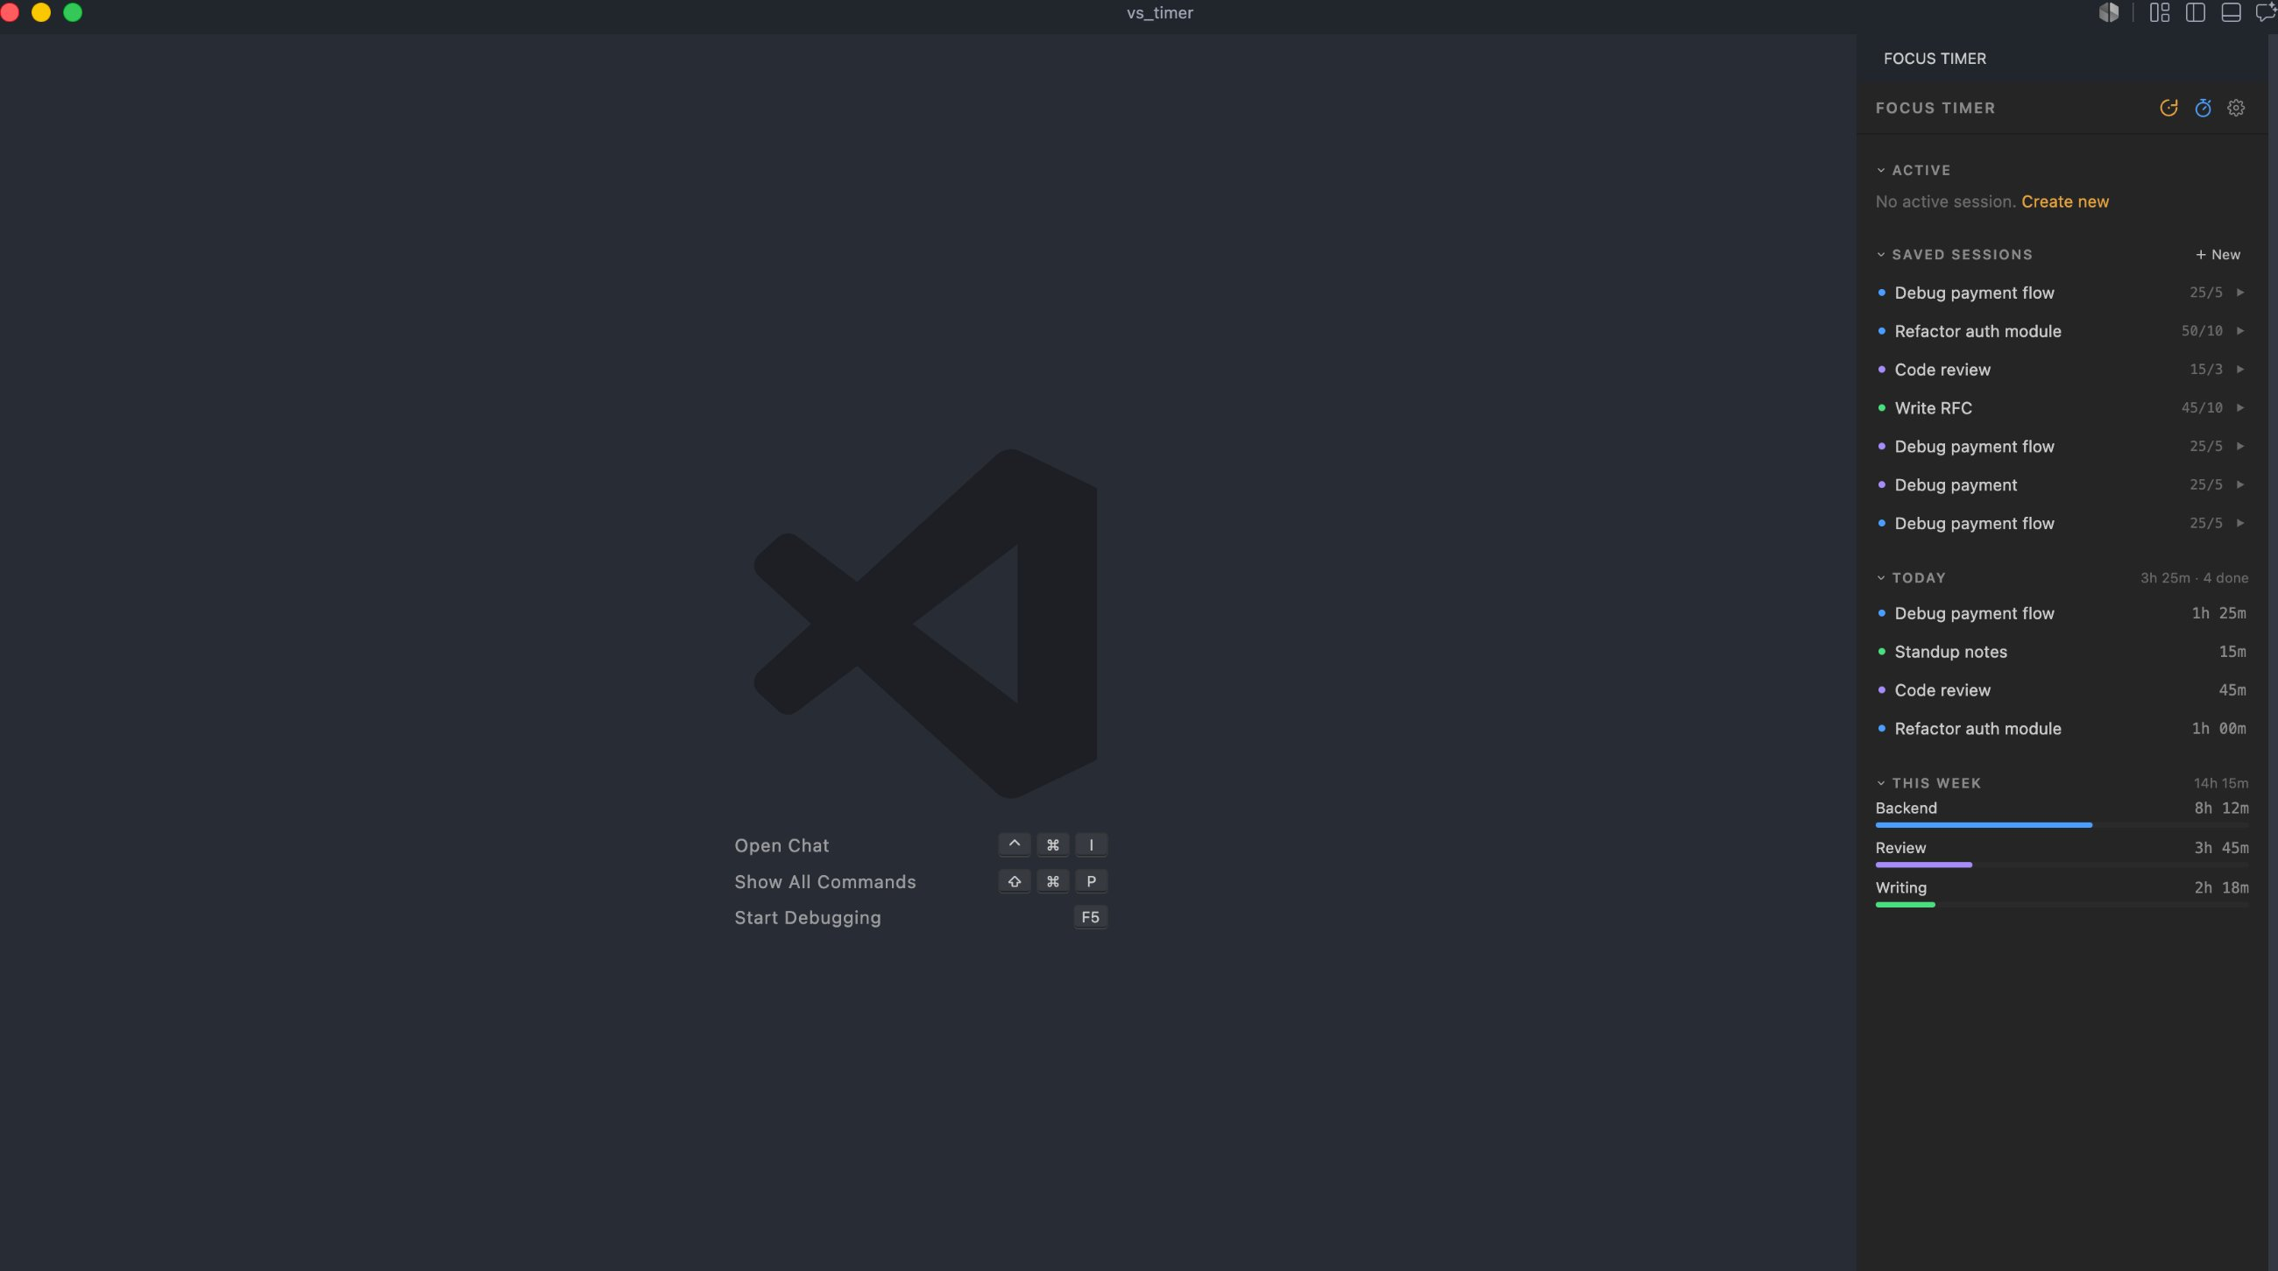Screen dimensions: 2278x1271
Task: Select the Write RFC saved session
Action: click(x=2062, y=407)
